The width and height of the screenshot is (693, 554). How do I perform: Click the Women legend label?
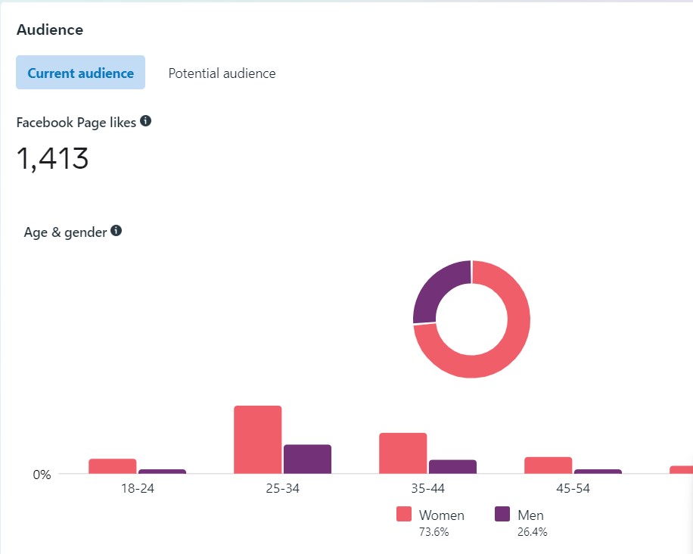click(x=442, y=515)
